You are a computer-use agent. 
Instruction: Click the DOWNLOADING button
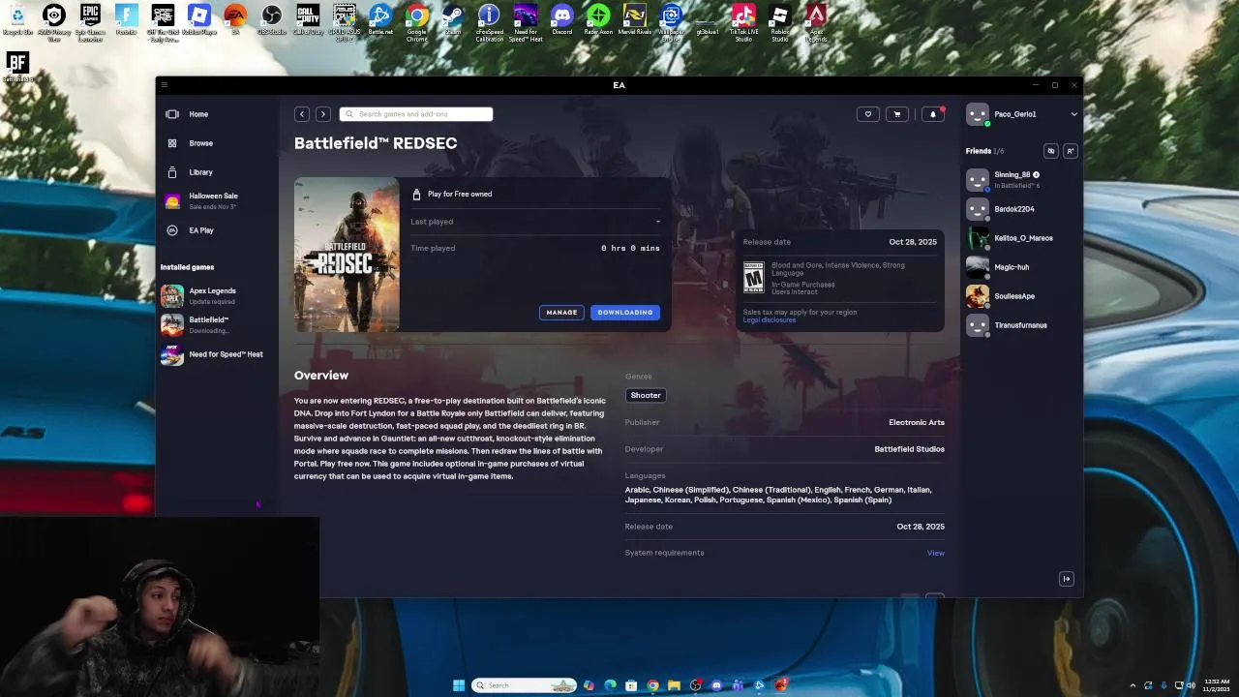(625, 313)
